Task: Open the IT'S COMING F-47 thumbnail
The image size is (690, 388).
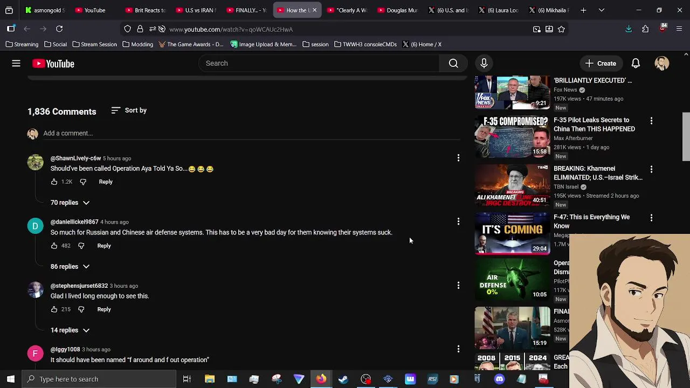Action: (512, 233)
